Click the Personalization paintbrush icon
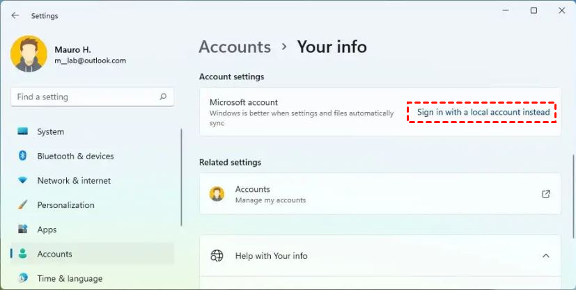 [x=23, y=205]
